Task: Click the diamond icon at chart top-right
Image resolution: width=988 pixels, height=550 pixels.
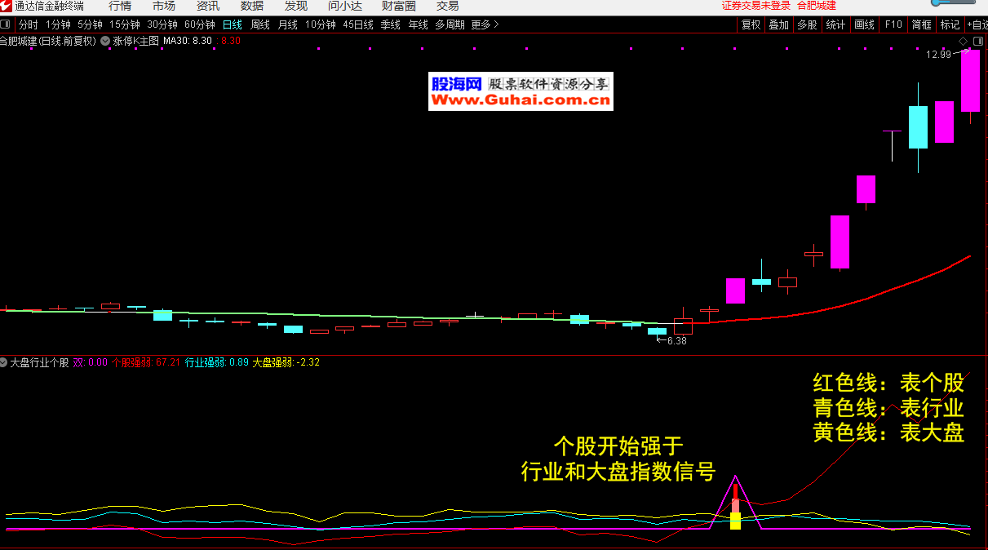Action: tap(963, 40)
